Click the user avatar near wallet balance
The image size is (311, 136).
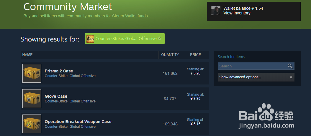pyautogui.click(x=216, y=11)
